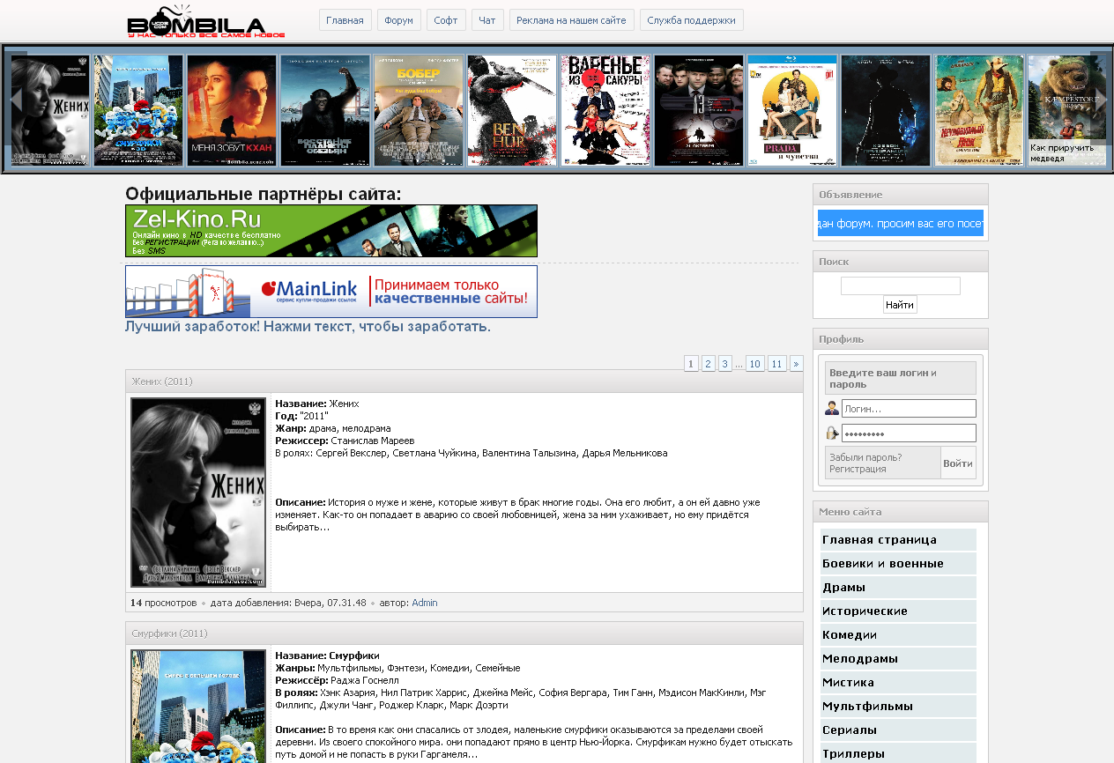Click next page » pagination button
The height and width of the screenshot is (763, 1114).
point(796,363)
